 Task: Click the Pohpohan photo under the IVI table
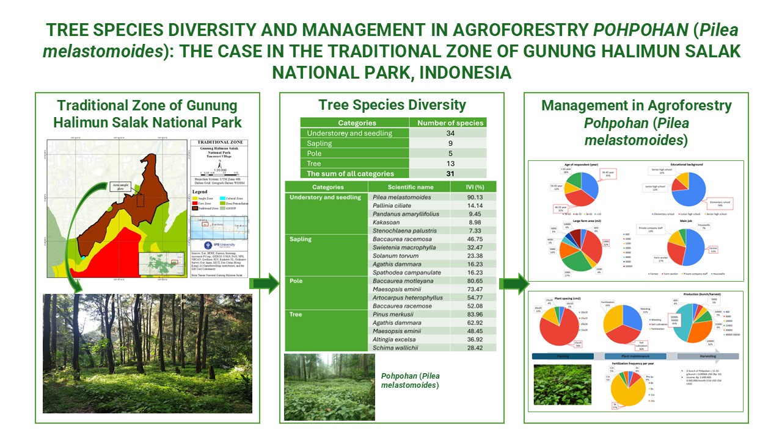[330, 386]
